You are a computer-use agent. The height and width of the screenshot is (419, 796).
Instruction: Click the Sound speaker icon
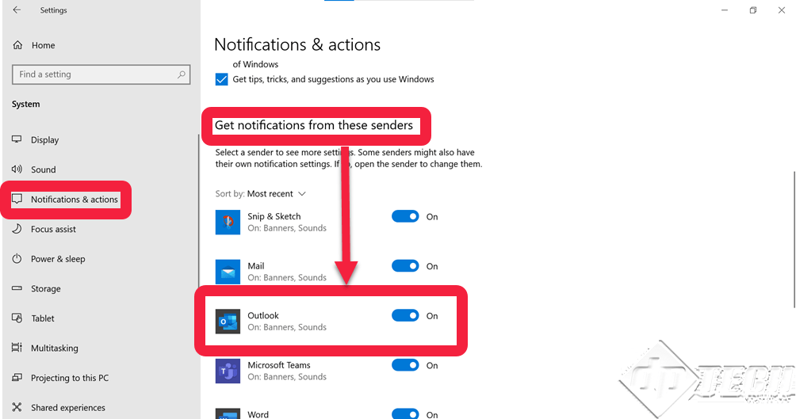[x=17, y=170]
